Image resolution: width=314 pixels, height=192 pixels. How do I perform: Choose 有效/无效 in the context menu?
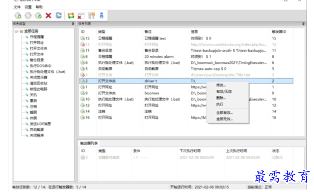click(224, 92)
